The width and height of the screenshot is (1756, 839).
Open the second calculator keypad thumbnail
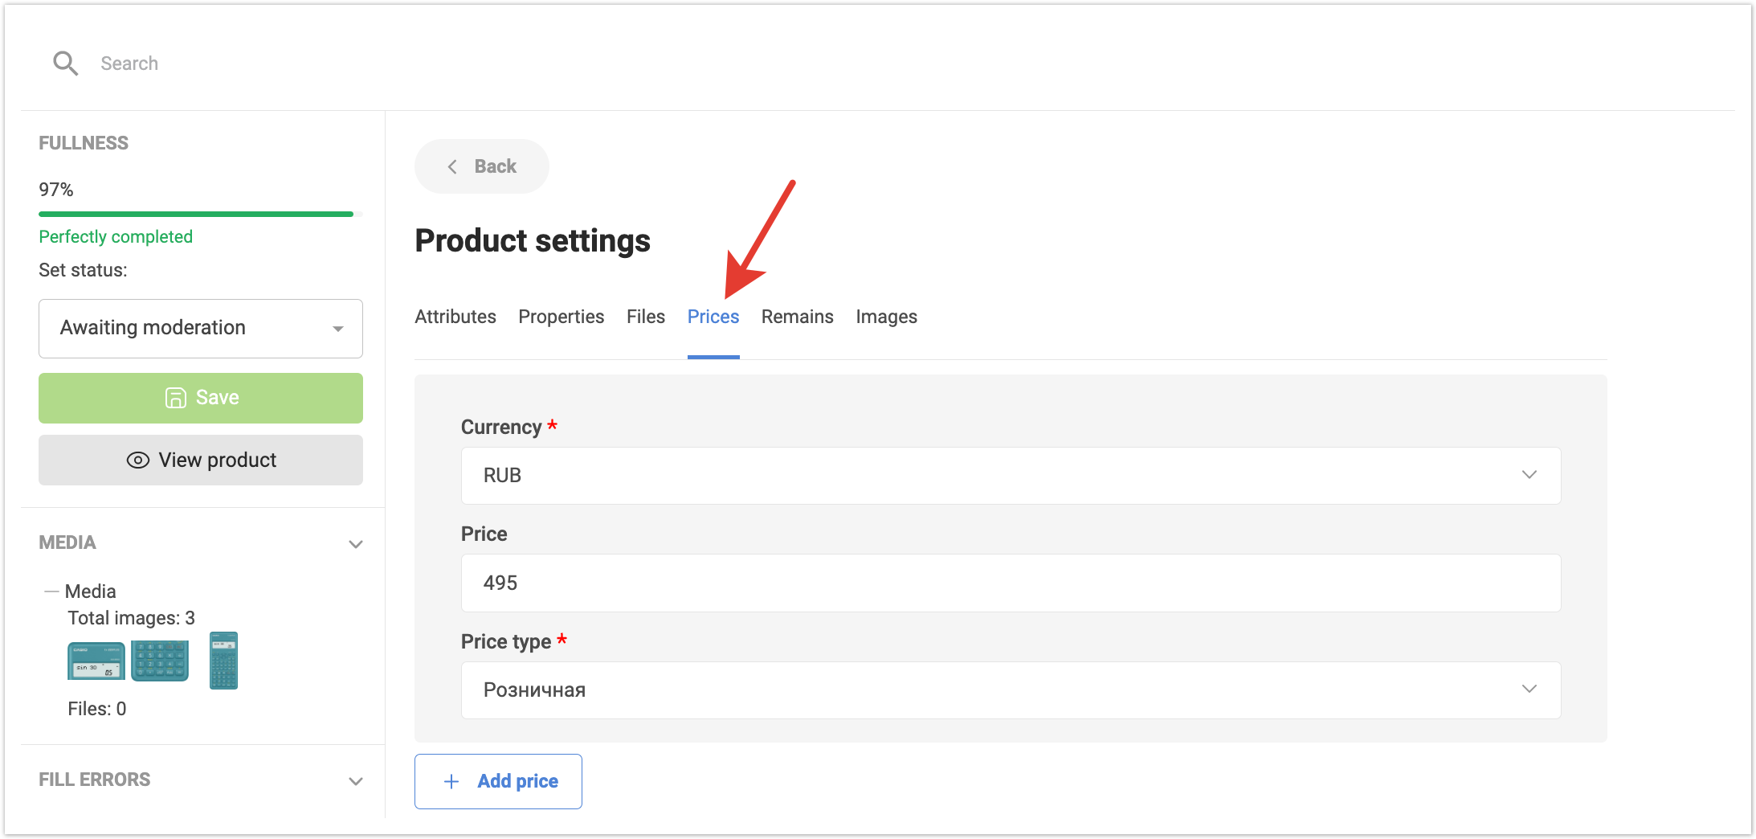[x=160, y=661]
